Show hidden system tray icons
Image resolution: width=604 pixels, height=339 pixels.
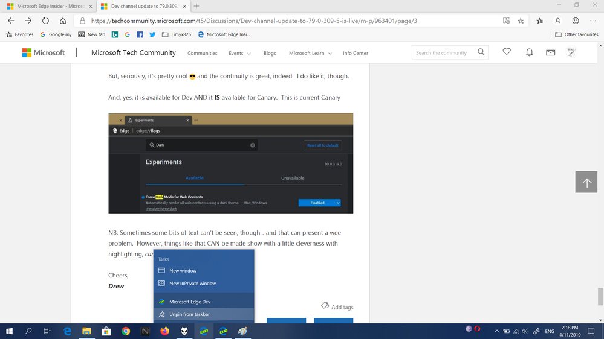point(496,331)
